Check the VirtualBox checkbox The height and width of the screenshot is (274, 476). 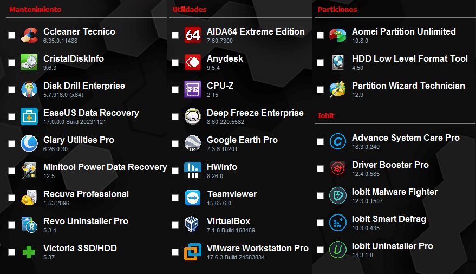[175, 225]
